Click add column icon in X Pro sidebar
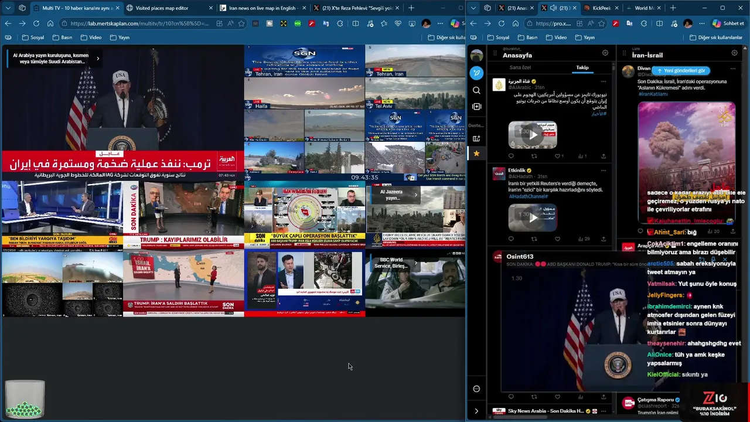Screen dimensions: 750x422 point(476,107)
